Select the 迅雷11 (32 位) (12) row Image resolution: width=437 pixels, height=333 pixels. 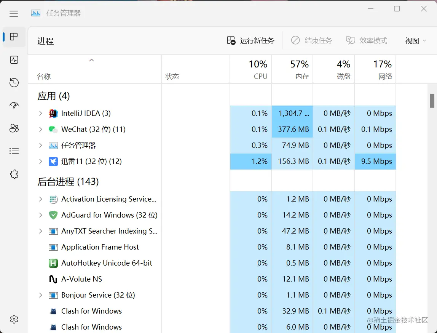coord(212,161)
